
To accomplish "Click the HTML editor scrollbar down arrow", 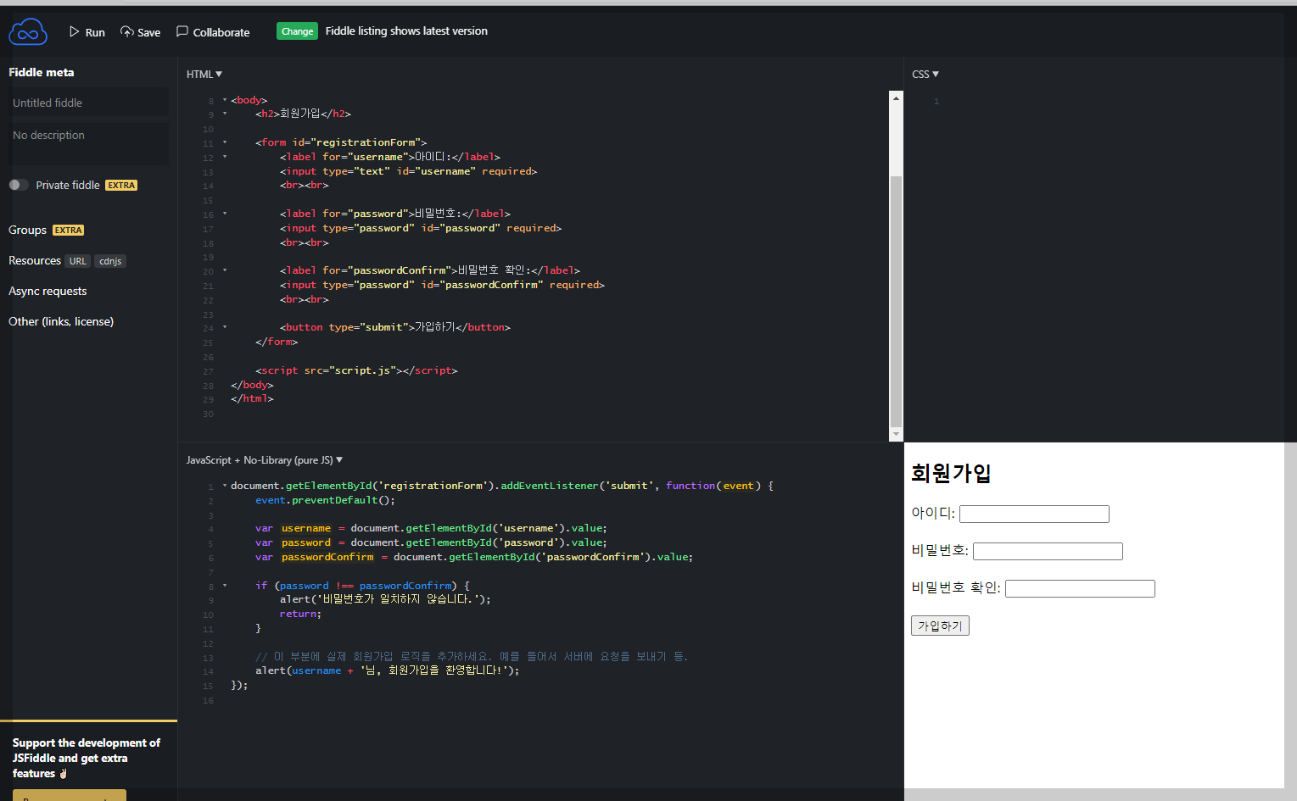I will [x=896, y=434].
